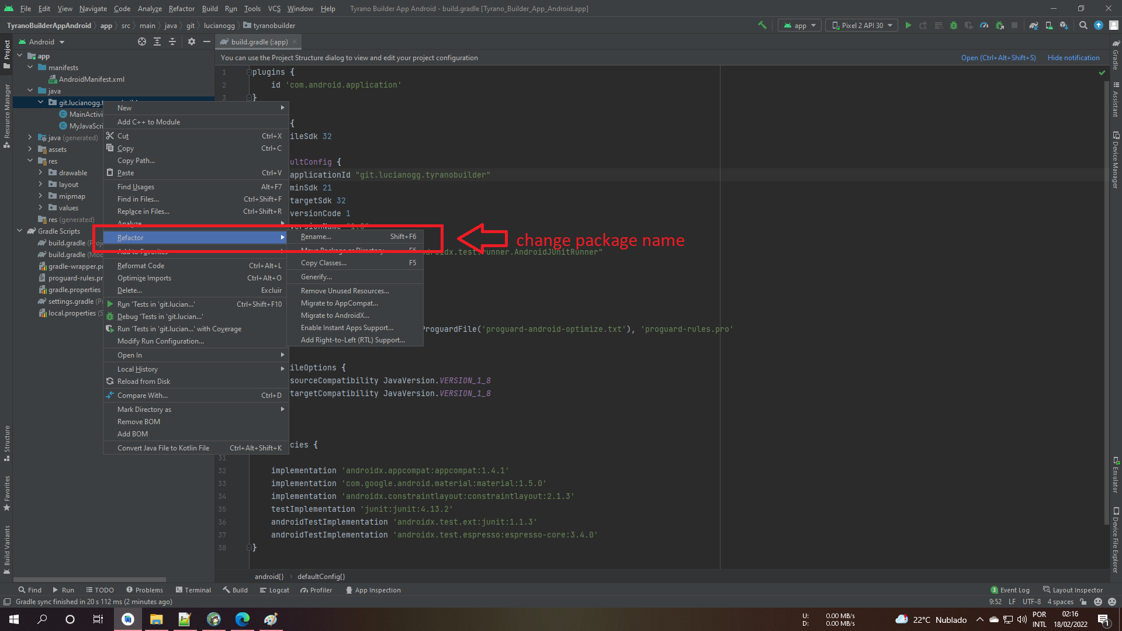The height and width of the screenshot is (631, 1122).
Task: Click the select opened file target icon
Action: (x=142, y=41)
